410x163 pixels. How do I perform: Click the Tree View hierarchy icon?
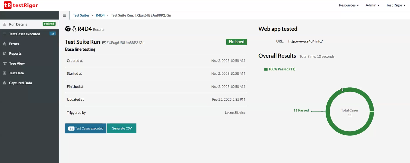point(4,63)
